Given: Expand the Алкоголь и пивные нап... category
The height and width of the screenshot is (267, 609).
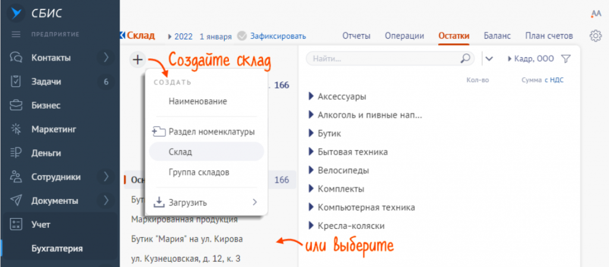Looking at the screenshot, I should pos(310,115).
